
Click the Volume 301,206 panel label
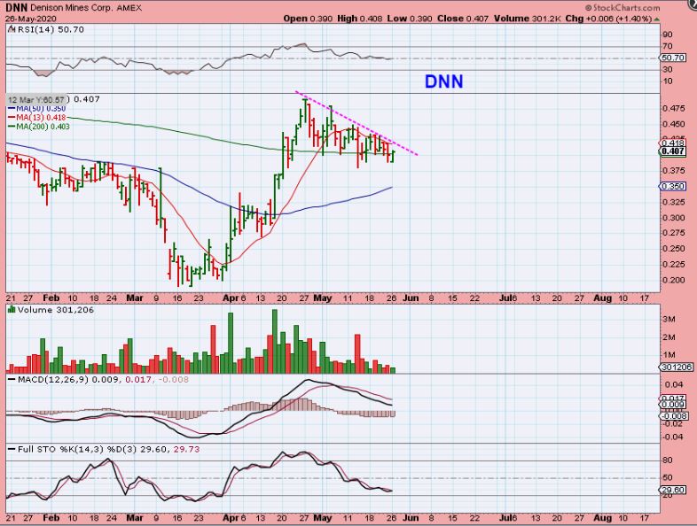[55, 310]
